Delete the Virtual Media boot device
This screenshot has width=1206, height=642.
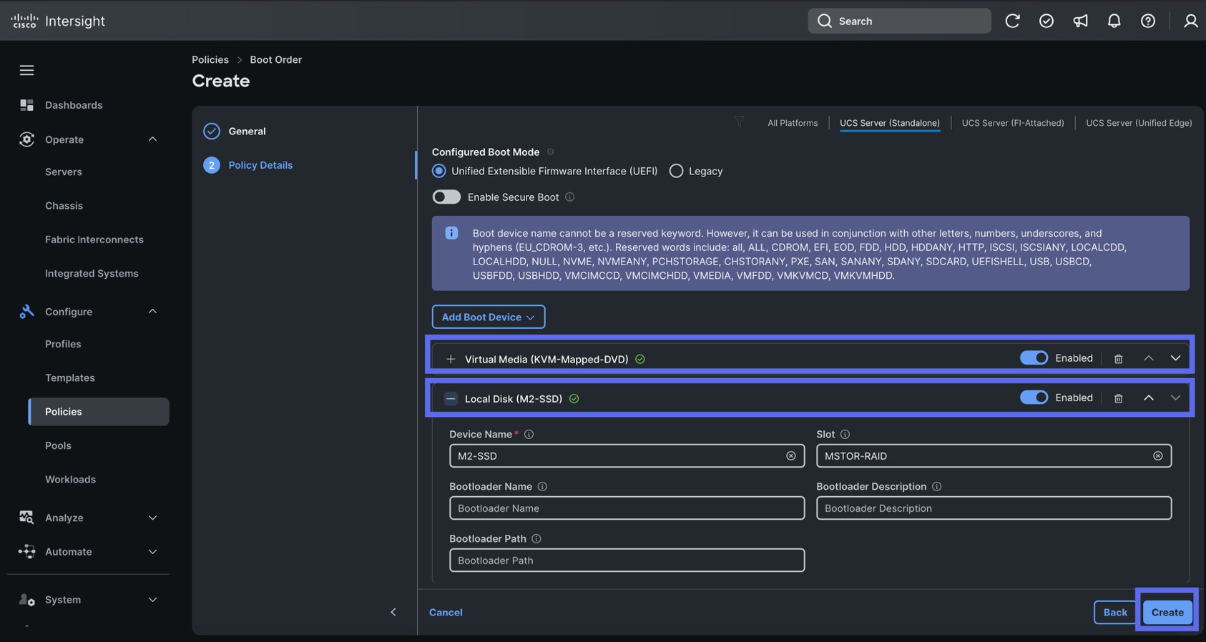pos(1119,358)
